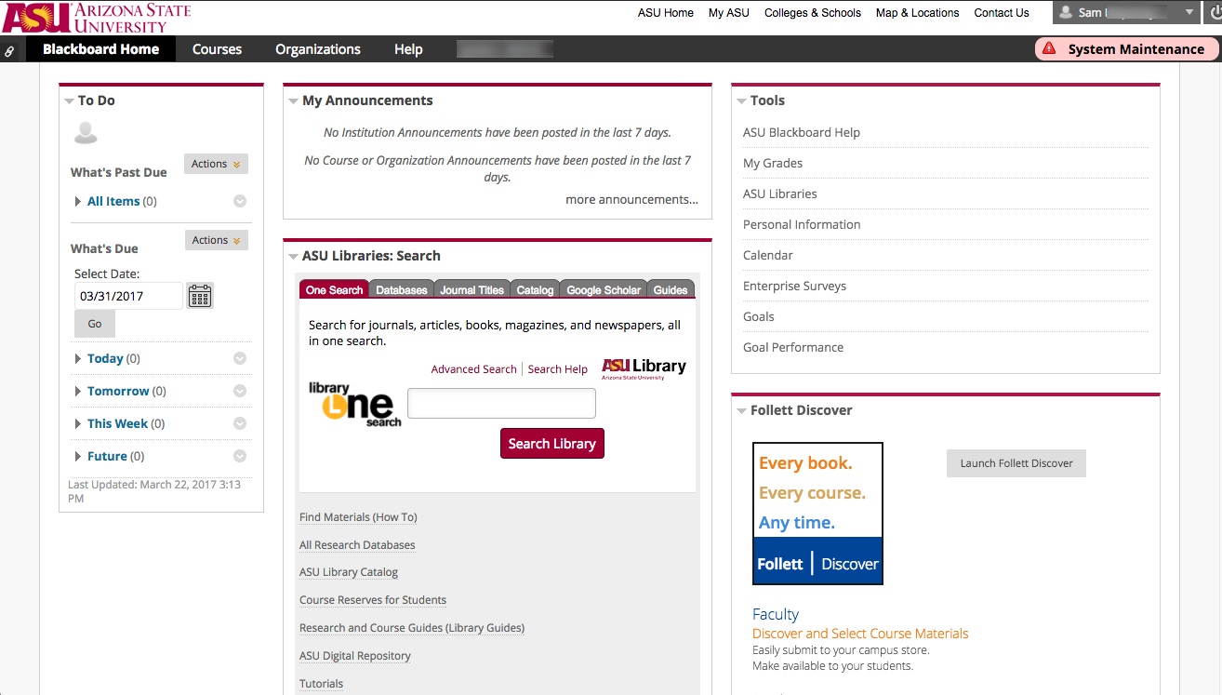The height and width of the screenshot is (695, 1222).
Task: Open the Search Help link
Action: click(558, 369)
